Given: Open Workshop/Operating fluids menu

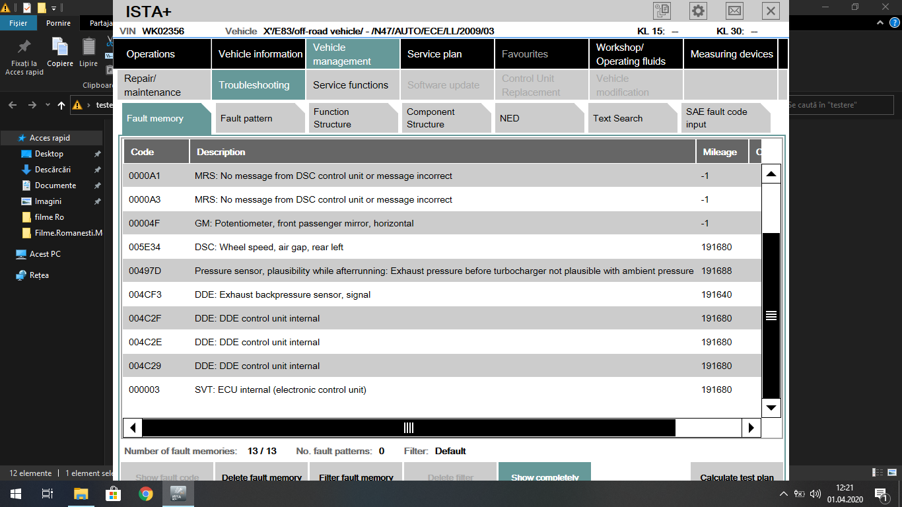Looking at the screenshot, I should tap(636, 54).
